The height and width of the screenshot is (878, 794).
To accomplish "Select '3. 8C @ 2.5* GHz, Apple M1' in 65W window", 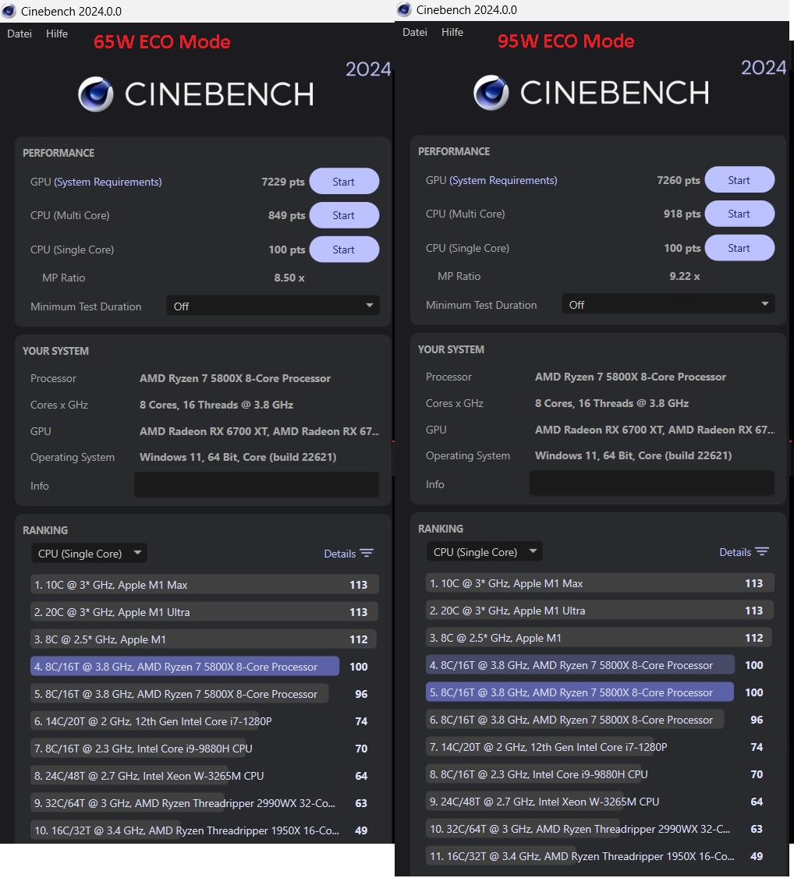I will [x=204, y=639].
